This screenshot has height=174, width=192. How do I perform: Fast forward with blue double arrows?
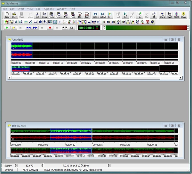tap(35, 28)
